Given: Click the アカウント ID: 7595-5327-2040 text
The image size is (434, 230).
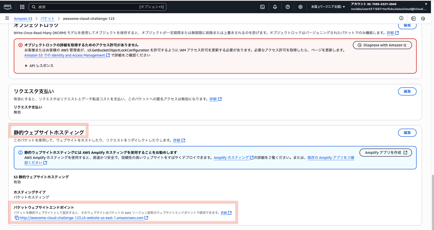Looking at the screenshot, I should 373,4.
